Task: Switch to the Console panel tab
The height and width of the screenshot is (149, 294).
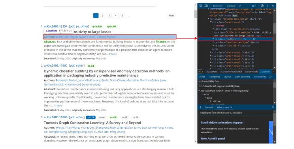Action: point(231,6)
